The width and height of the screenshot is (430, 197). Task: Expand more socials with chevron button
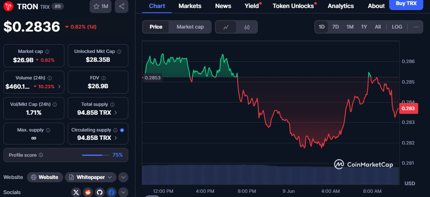click(123, 192)
